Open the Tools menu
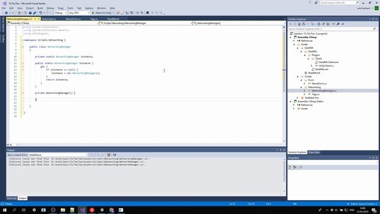This screenshot has height=214, width=380. 70,8
